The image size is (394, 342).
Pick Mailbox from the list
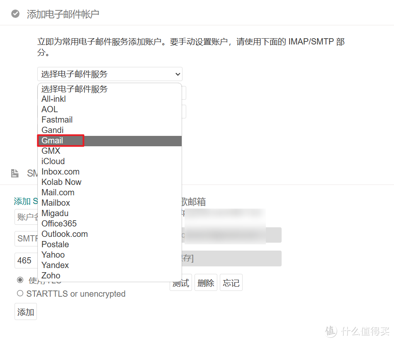tap(109, 203)
